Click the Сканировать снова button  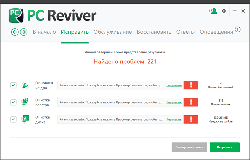(x=189, y=147)
